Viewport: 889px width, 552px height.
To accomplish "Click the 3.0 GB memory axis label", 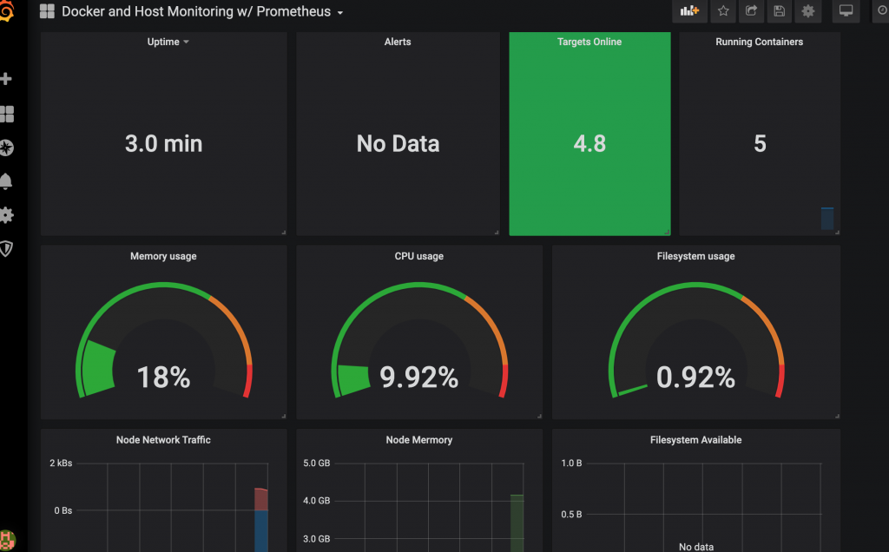I will tap(316, 539).
